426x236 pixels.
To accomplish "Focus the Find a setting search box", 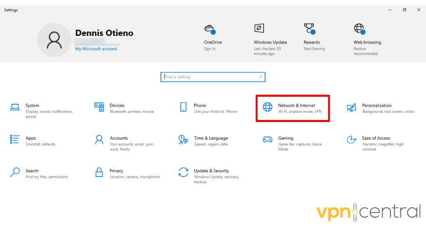I will coord(213,77).
